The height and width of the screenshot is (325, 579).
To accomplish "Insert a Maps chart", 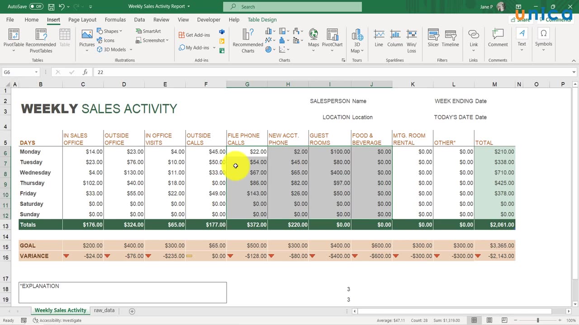I will coord(313,40).
